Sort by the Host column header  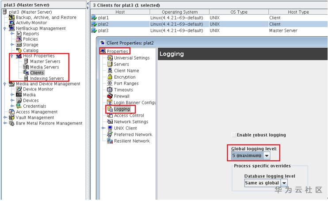click(120, 12)
